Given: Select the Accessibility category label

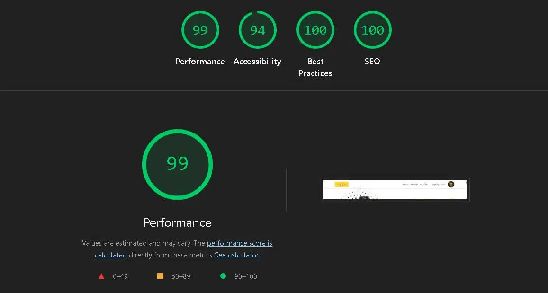Looking at the screenshot, I should tap(258, 62).
